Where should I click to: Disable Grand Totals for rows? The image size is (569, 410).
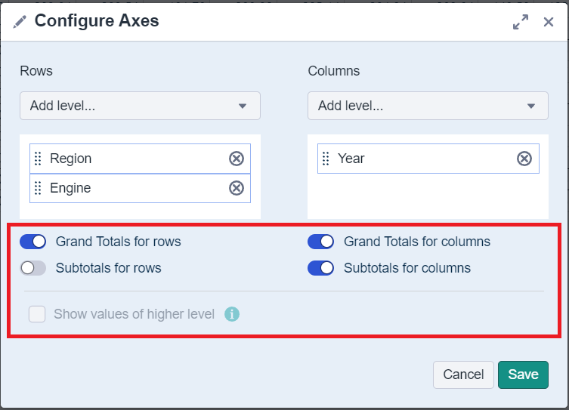click(33, 242)
